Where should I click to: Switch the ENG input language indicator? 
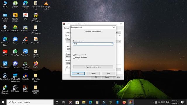coord(167,102)
